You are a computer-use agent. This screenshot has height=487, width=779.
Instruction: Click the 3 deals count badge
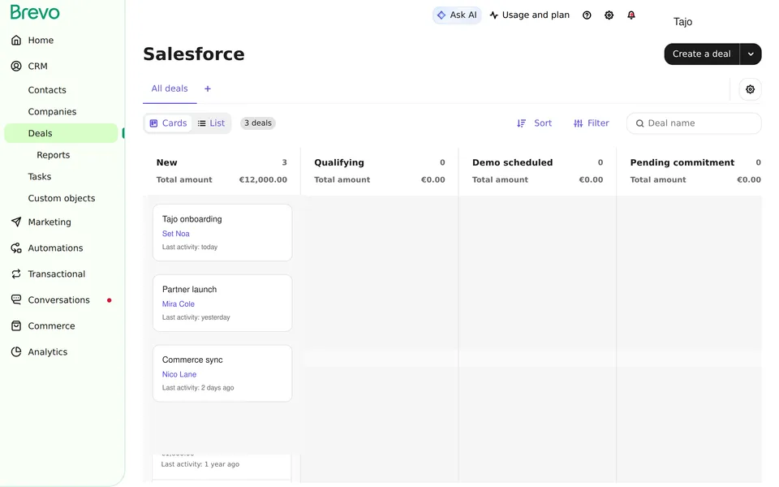258,123
